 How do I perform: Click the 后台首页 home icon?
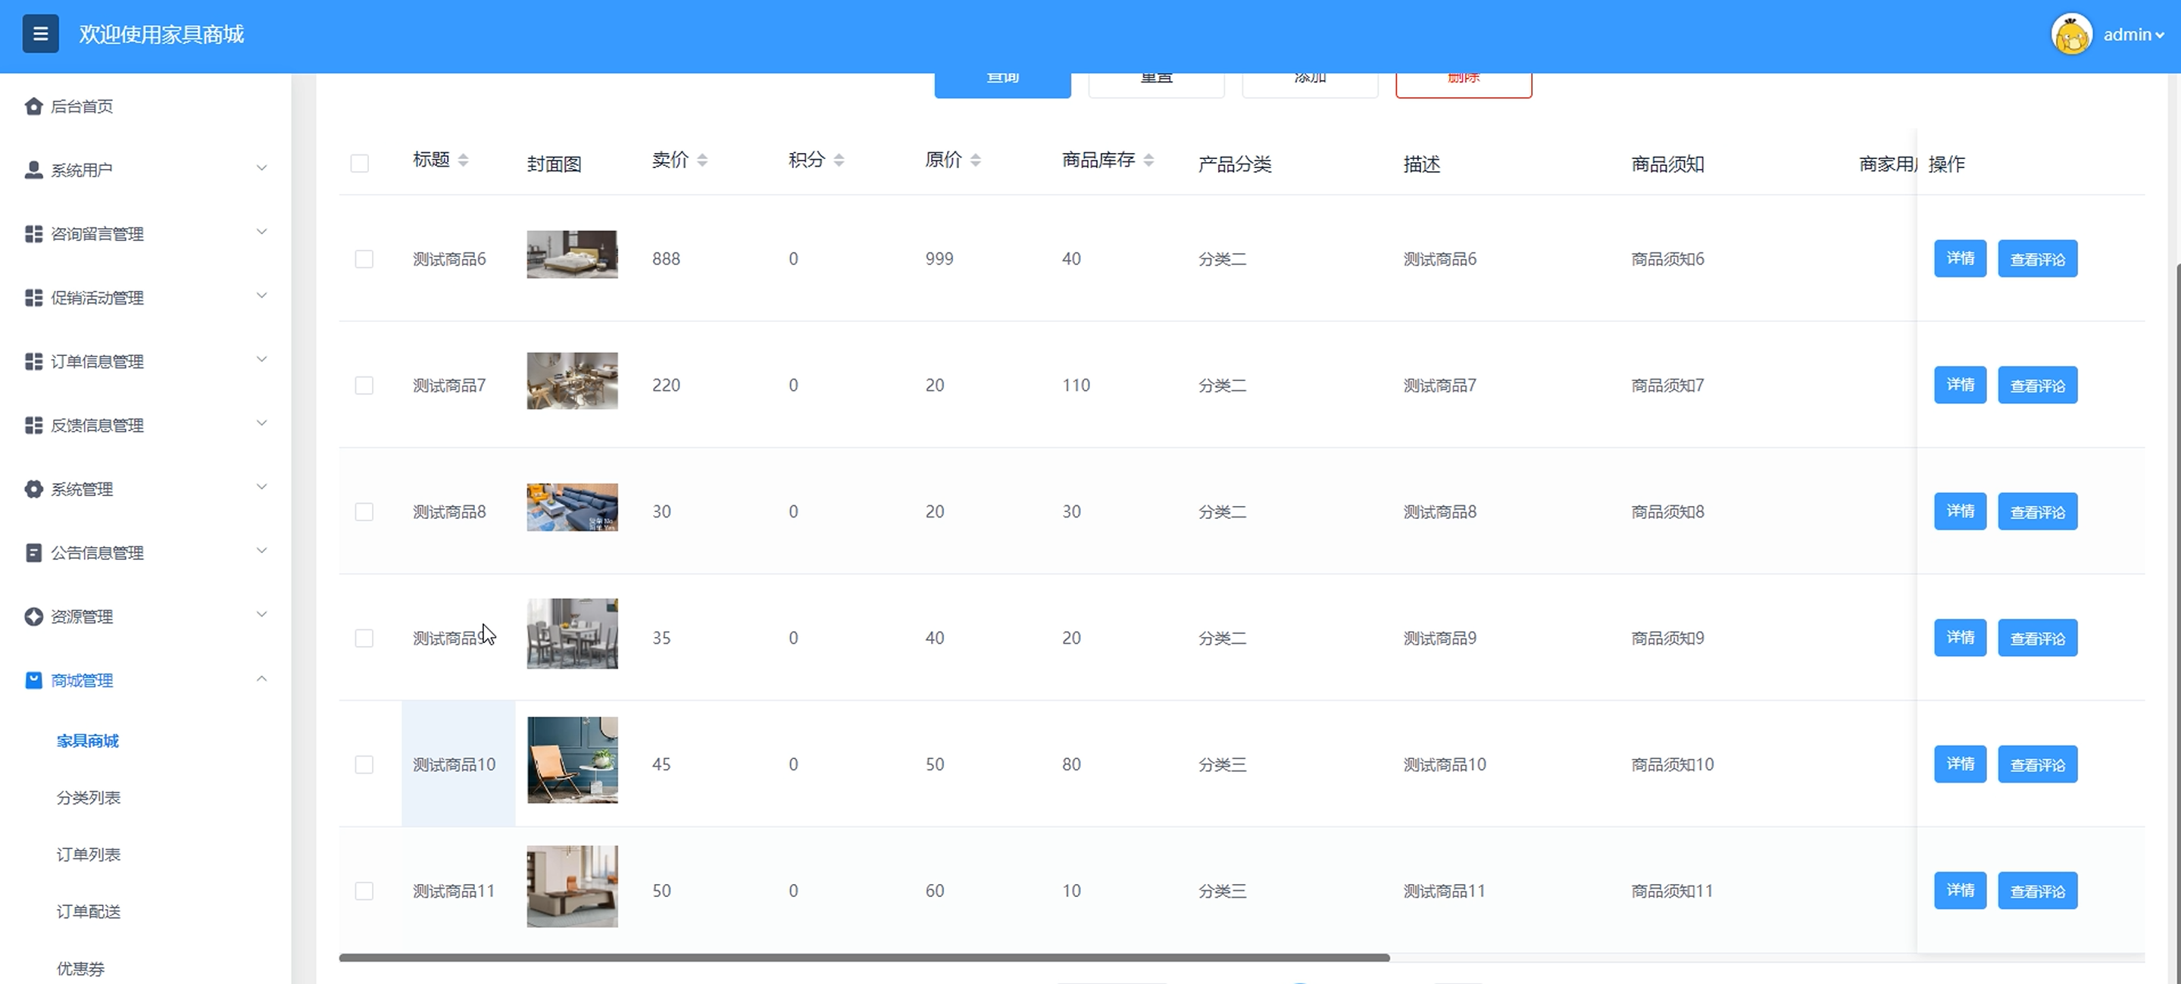(x=34, y=106)
